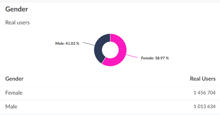Click the Female value 1 456 704
The image size is (220, 115).
[x=204, y=93]
